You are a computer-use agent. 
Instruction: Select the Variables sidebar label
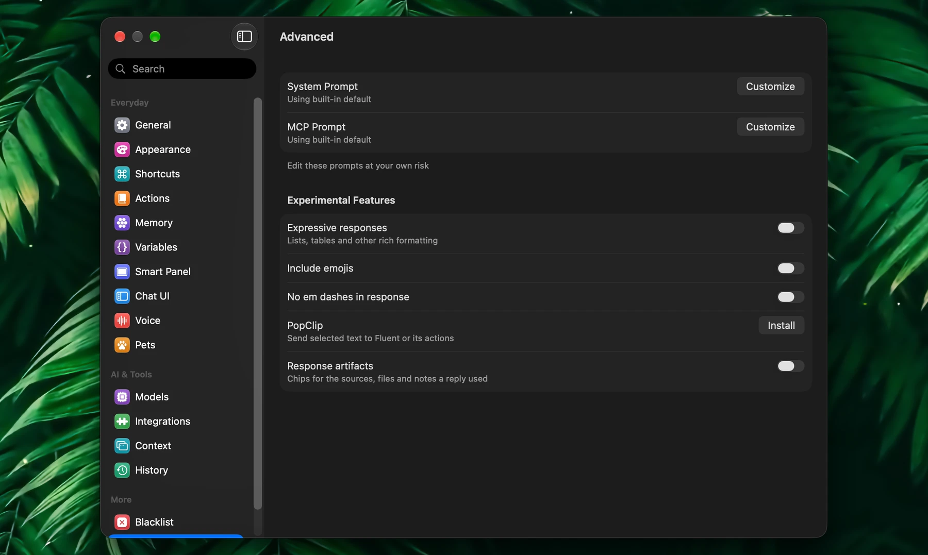click(156, 247)
